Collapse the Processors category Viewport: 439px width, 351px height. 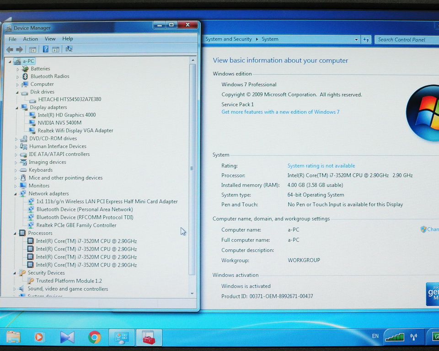click(15, 234)
